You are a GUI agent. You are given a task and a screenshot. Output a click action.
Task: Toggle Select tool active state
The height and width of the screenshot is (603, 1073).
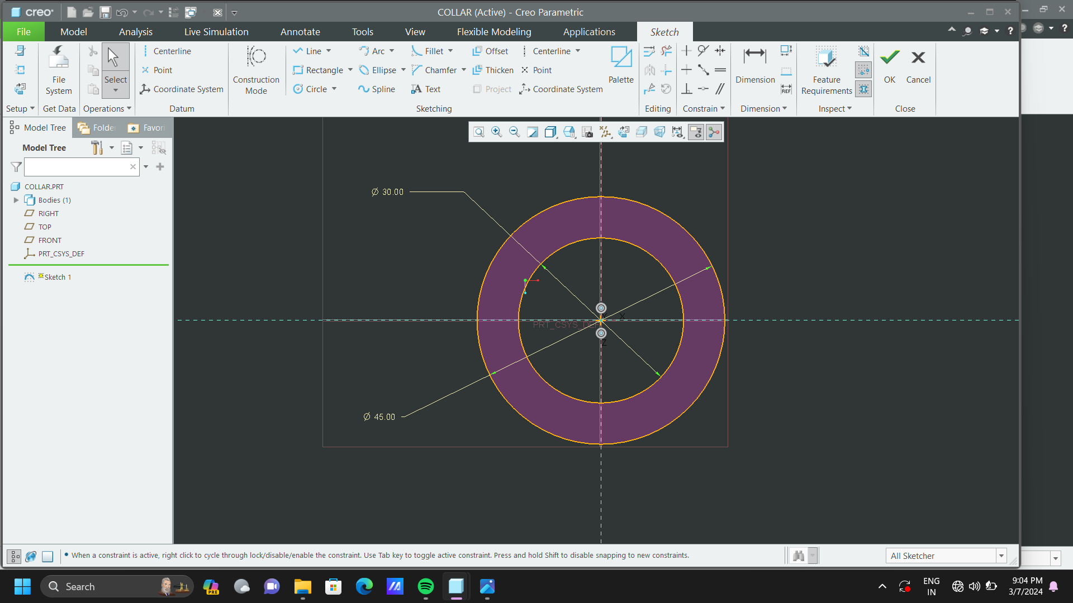point(116,70)
